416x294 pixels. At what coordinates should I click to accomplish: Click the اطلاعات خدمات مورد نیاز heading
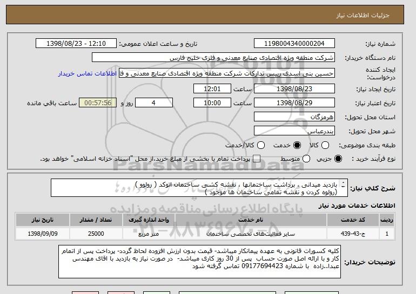(x=357, y=206)
